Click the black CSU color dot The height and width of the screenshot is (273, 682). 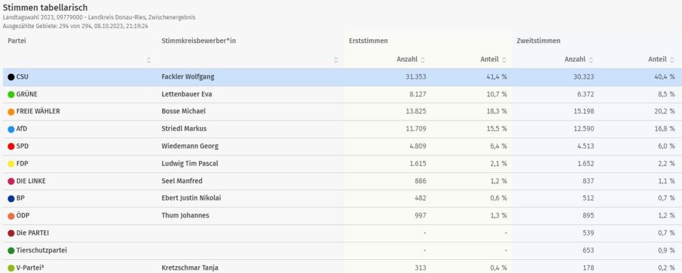click(11, 77)
